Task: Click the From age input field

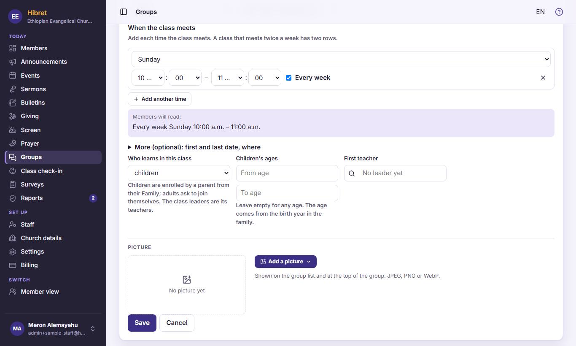Action: (x=287, y=173)
